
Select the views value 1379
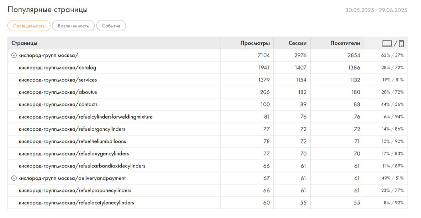point(264,80)
